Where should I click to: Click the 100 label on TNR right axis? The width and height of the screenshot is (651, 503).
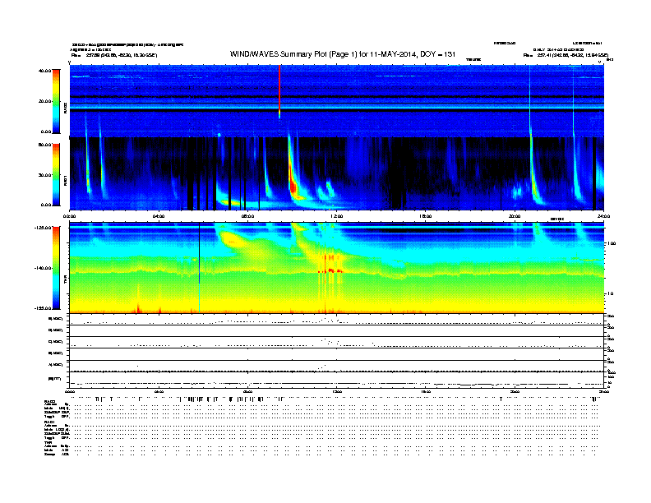pos(611,243)
